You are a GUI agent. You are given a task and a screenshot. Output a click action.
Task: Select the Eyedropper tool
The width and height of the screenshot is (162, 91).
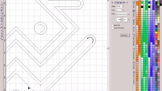[2, 31]
